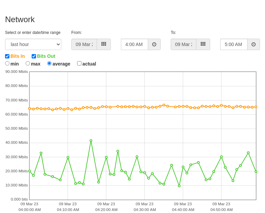
Task: Click the Bits In orange label
Action: tap(18, 56)
